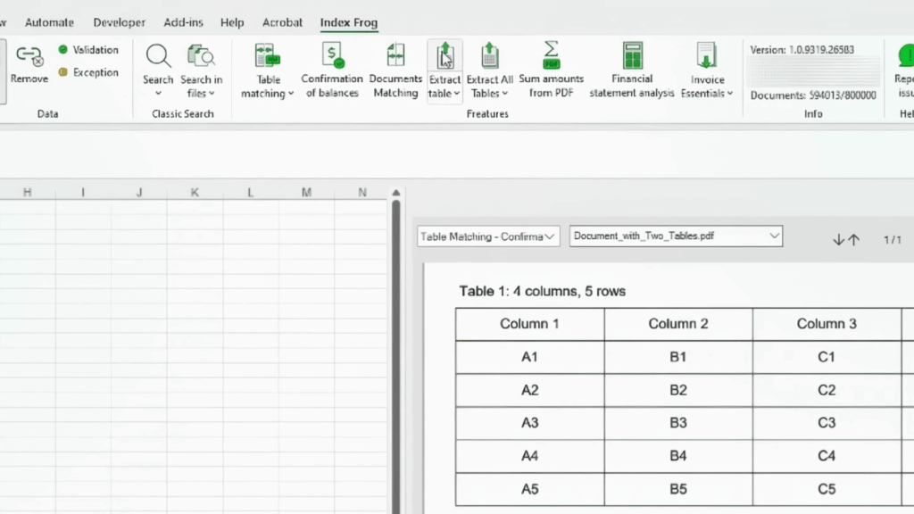
Task: Click cell B5 in the PDF table
Action: coord(678,489)
